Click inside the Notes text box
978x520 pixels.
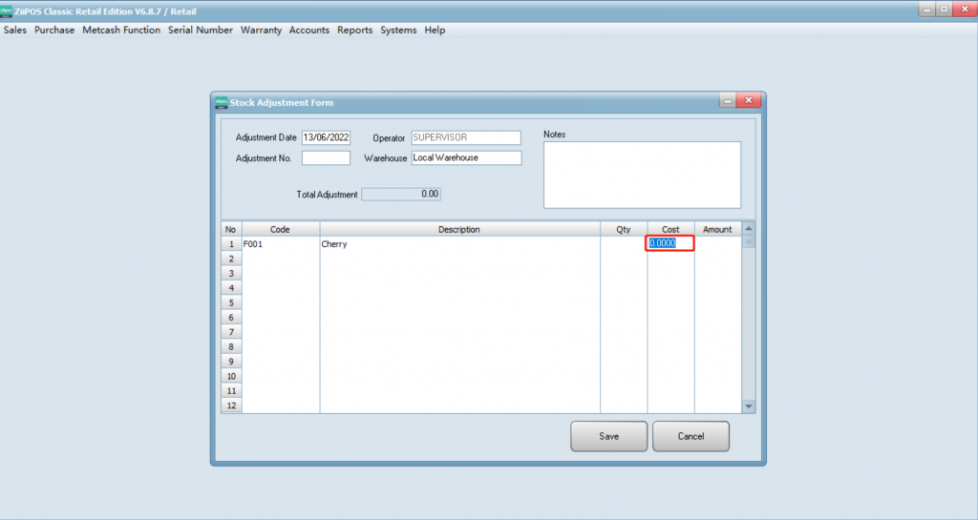pos(642,175)
